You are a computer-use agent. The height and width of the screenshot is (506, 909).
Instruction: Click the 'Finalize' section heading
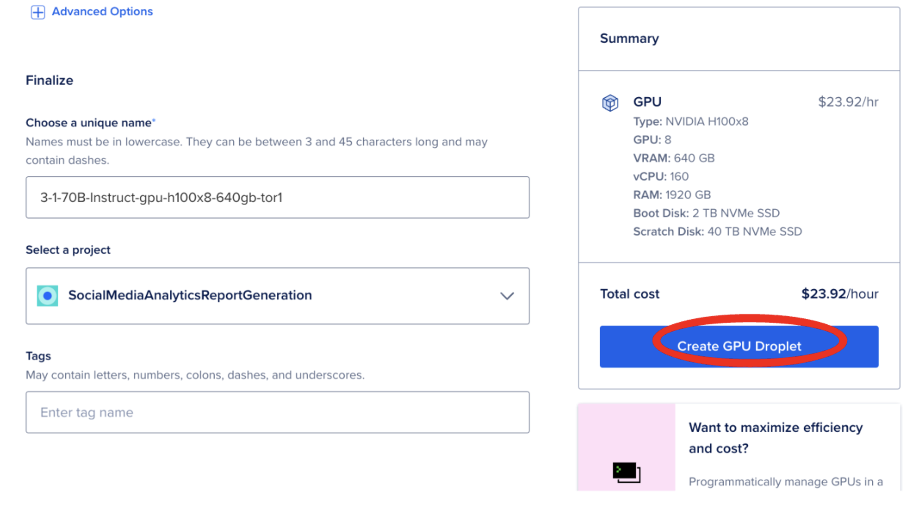pos(50,80)
